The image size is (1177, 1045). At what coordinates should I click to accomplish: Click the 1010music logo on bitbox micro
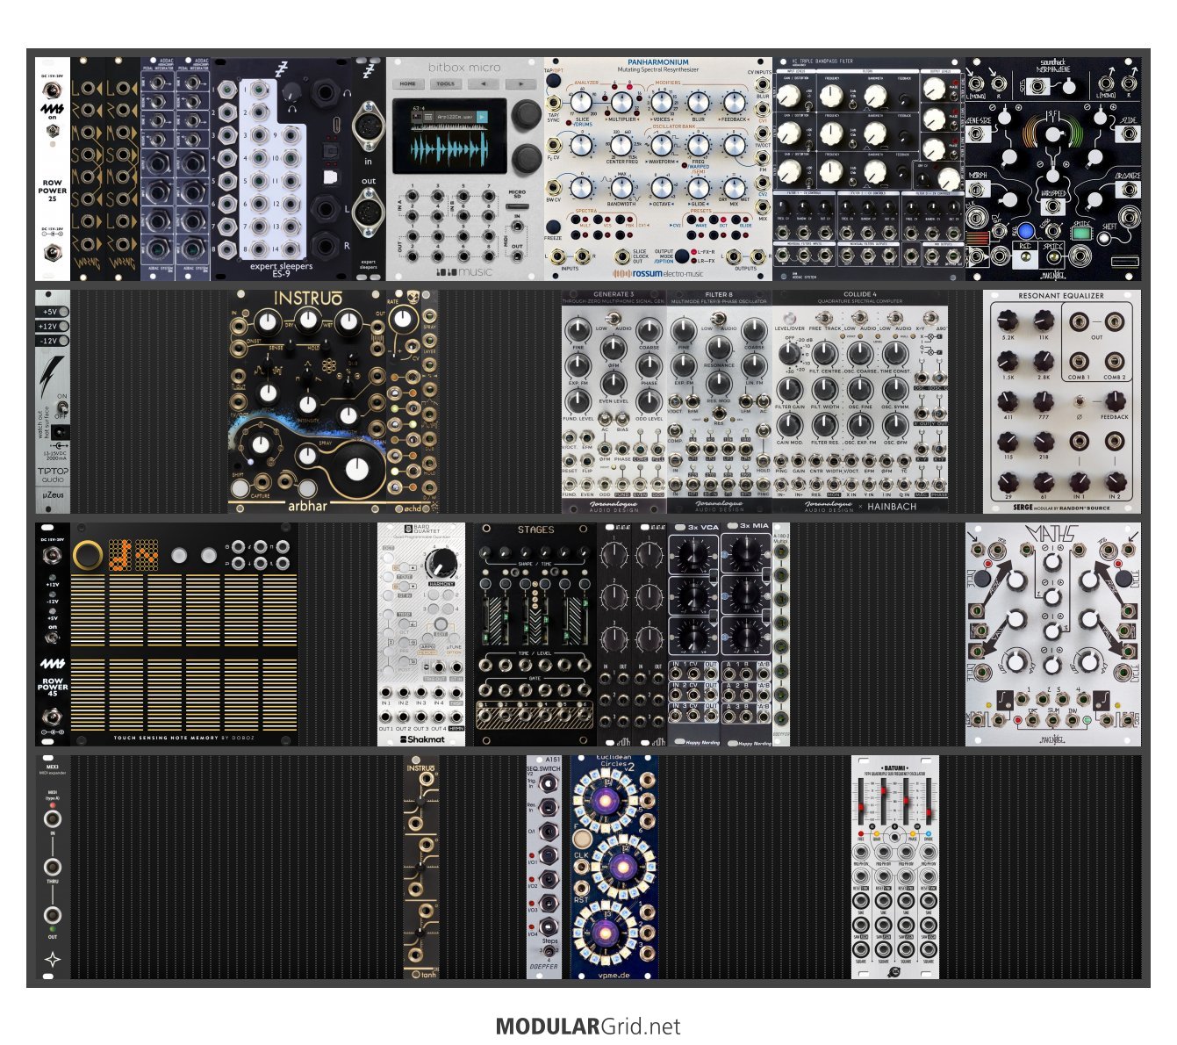point(463,272)
